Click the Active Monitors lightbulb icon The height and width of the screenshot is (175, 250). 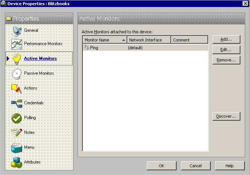point(17,59)
